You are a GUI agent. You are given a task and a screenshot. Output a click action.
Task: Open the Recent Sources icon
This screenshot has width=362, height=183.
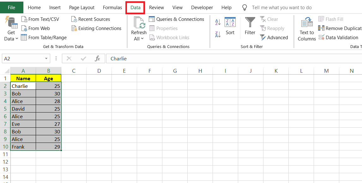click(74, 19)
